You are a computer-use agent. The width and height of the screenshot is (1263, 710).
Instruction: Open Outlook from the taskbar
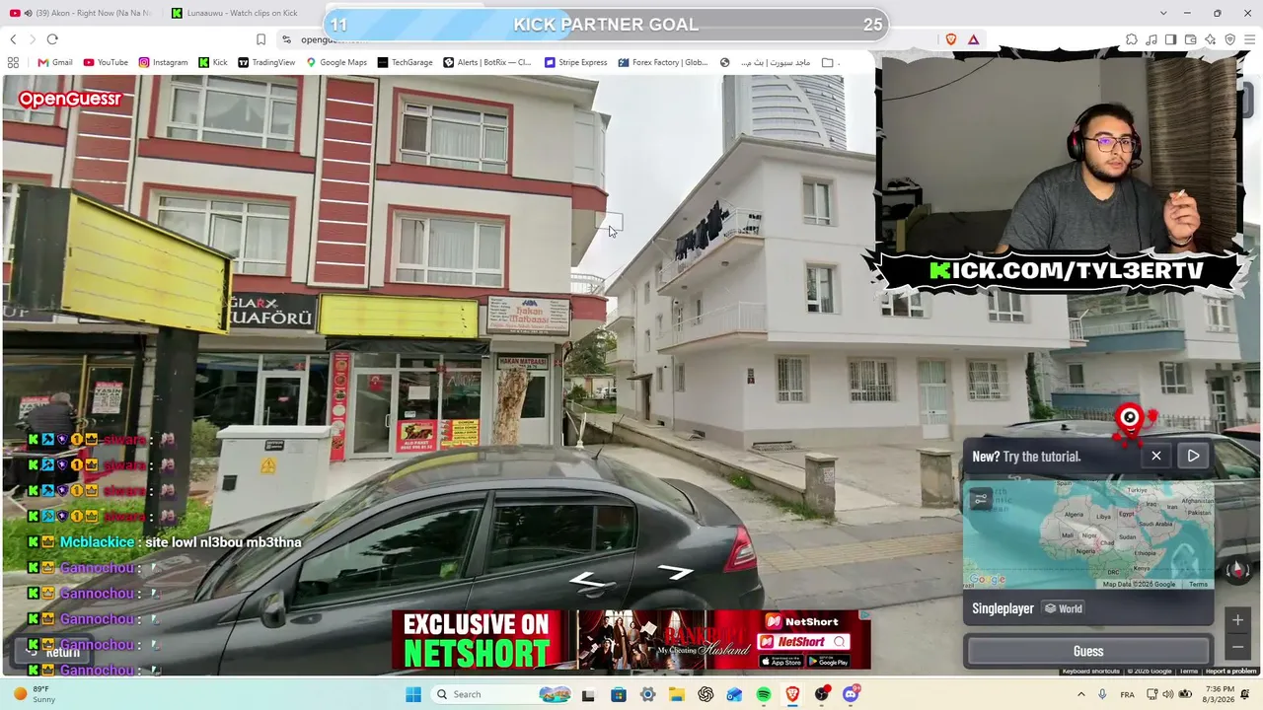734,694
